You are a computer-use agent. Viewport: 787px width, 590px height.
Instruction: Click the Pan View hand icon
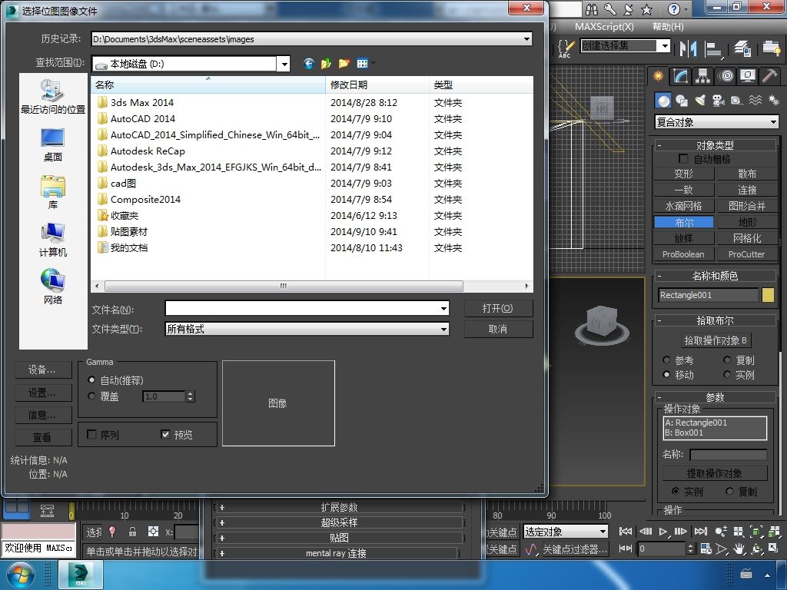(739, 549)
